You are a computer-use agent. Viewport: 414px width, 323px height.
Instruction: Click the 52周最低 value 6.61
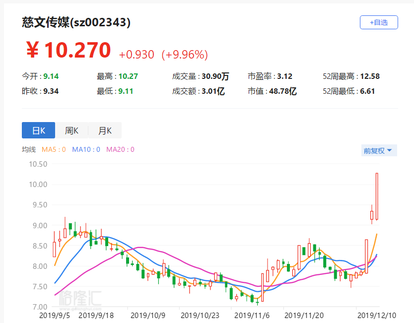click(367, 91)
